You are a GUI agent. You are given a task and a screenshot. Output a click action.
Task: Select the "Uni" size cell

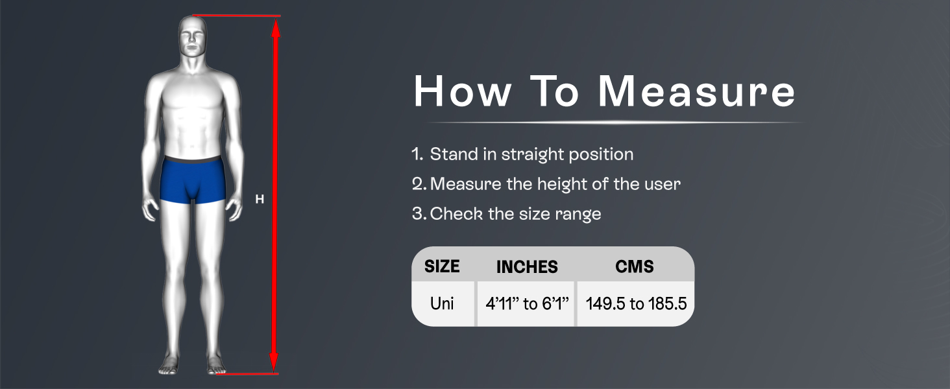tap(442, 303)
